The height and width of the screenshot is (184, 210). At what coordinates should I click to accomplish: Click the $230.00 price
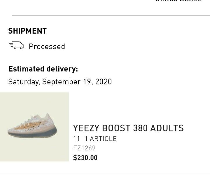tap(85, 158)
